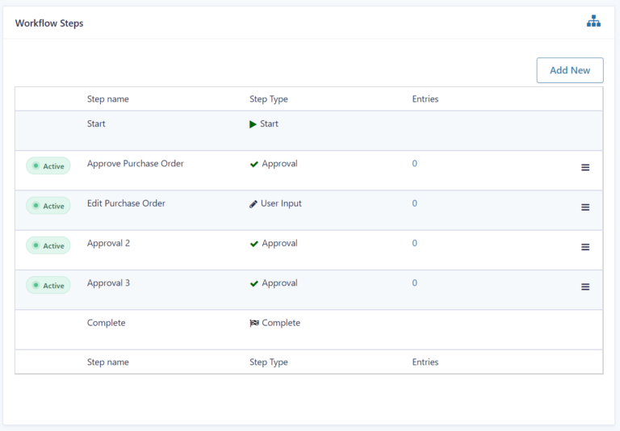Viewport: 620px width, 431px height.
Task: Open drag handle menu on Approval 3 row
Action: pyautogui.click(x=585, y=287)
